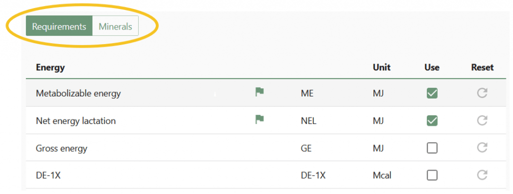Reset the DE-1X row

[482, 175]
